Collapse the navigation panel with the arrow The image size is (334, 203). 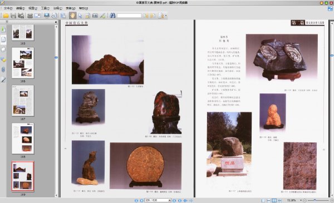coord(56,22)
